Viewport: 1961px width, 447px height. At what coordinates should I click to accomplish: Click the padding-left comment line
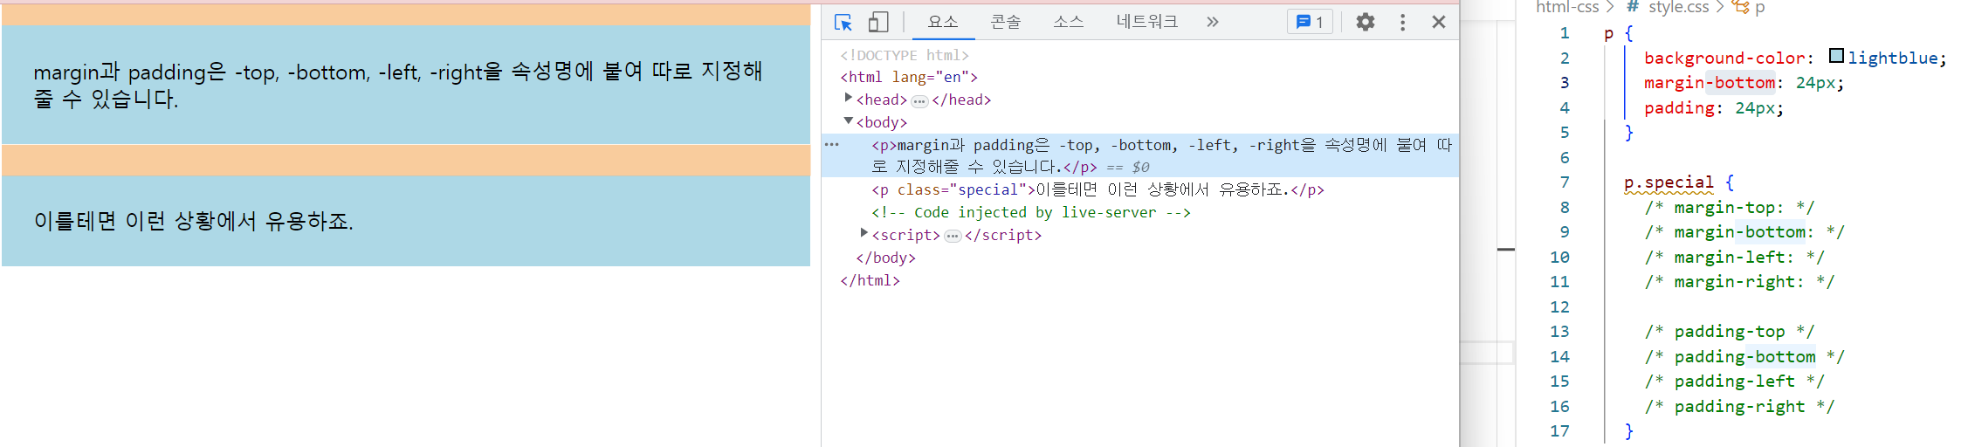click(1735, 382)
